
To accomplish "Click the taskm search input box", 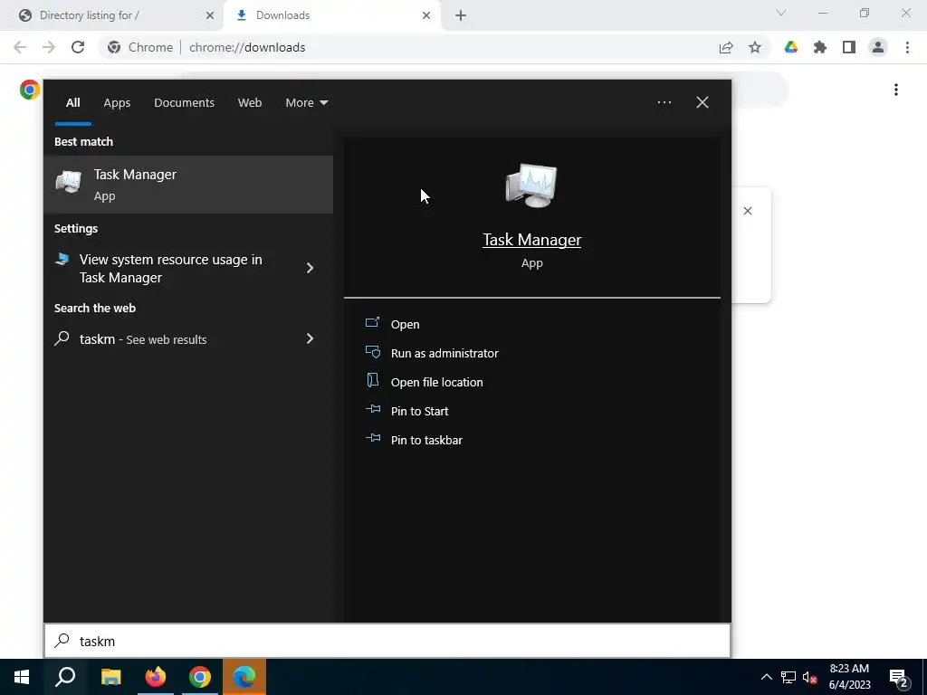I will point(387,641).
